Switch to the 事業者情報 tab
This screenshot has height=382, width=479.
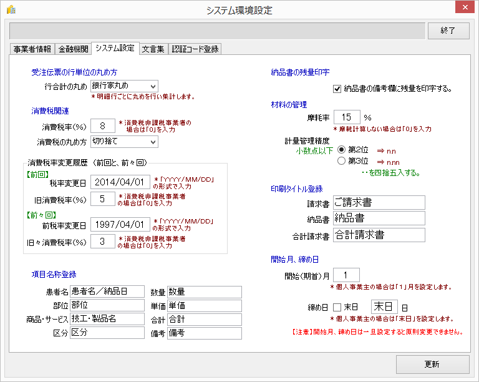coord(32,49)
